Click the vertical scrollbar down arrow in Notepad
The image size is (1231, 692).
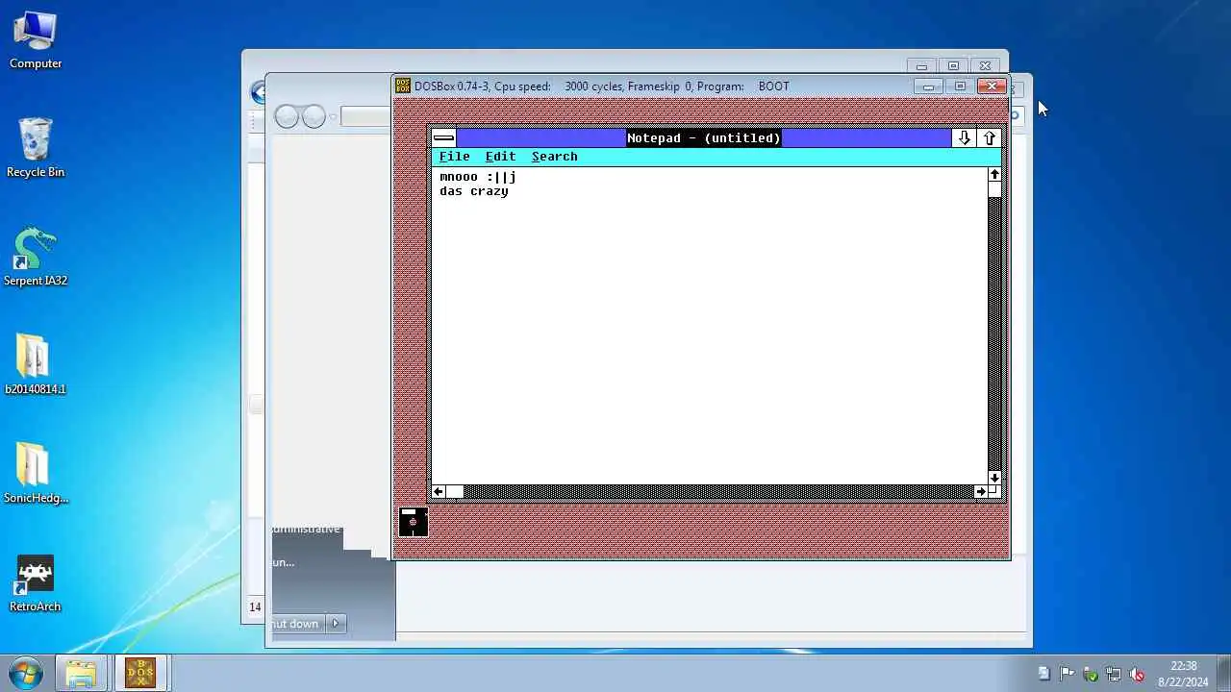994,478
